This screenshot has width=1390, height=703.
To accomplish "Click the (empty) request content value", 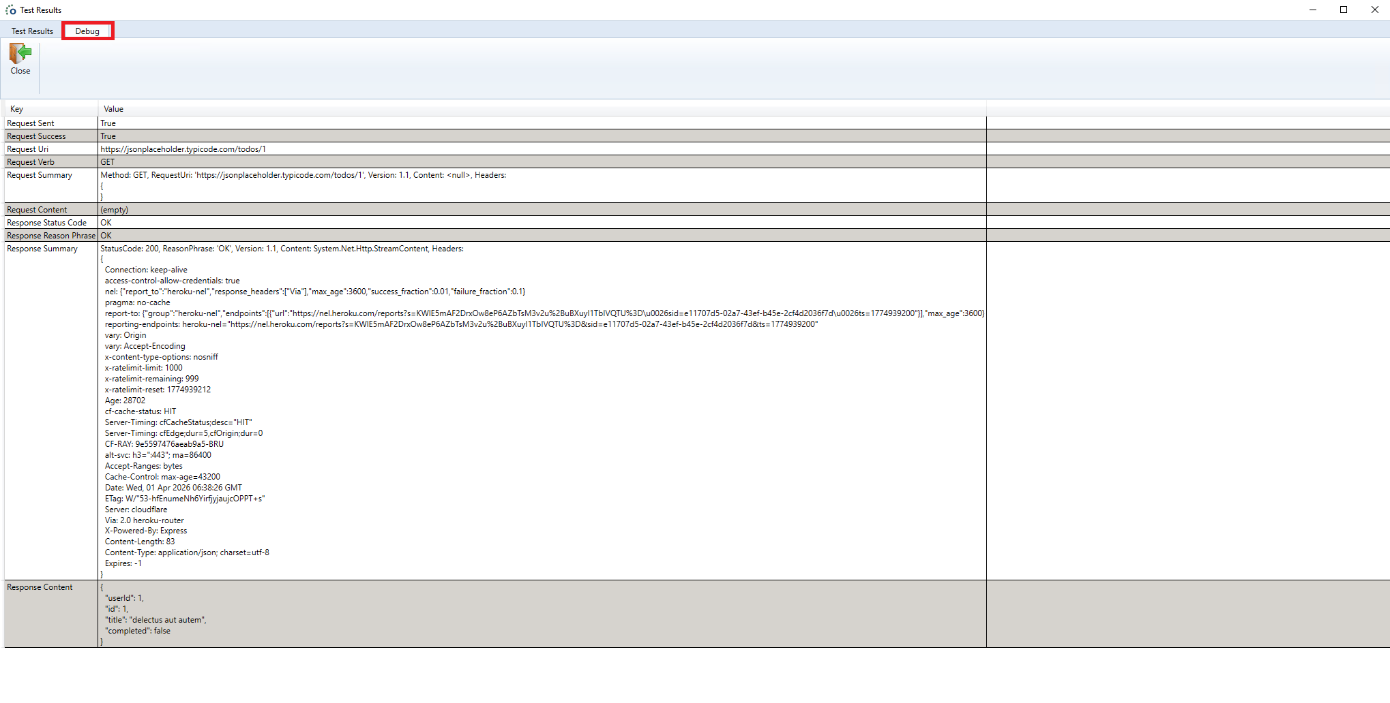I will [x=114, y=210].
